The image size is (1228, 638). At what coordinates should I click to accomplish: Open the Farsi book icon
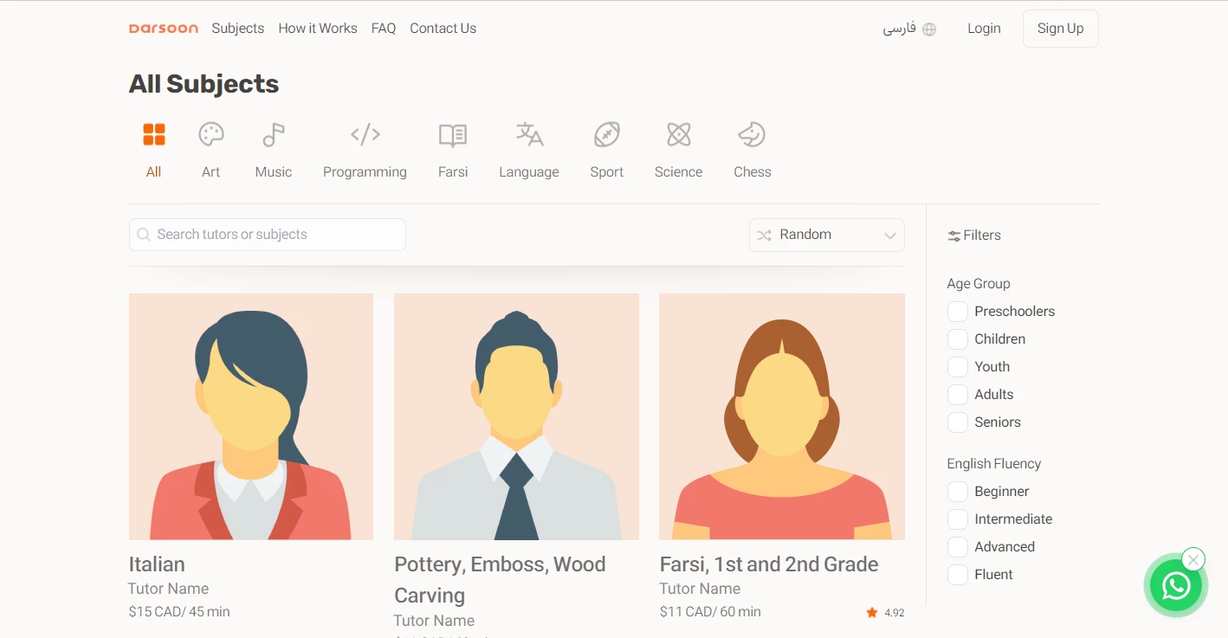(x=453, y=135)
